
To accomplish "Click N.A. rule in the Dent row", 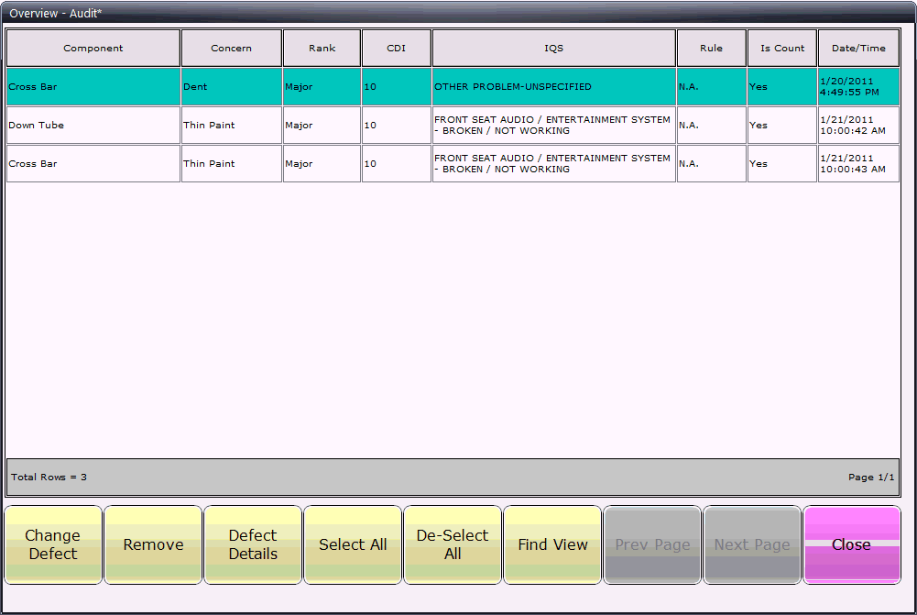I will point(711,86).
